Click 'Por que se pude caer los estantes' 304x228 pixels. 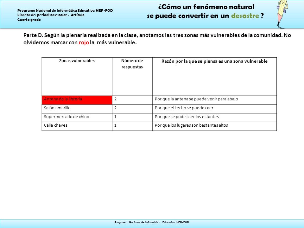tap(187, 117)
